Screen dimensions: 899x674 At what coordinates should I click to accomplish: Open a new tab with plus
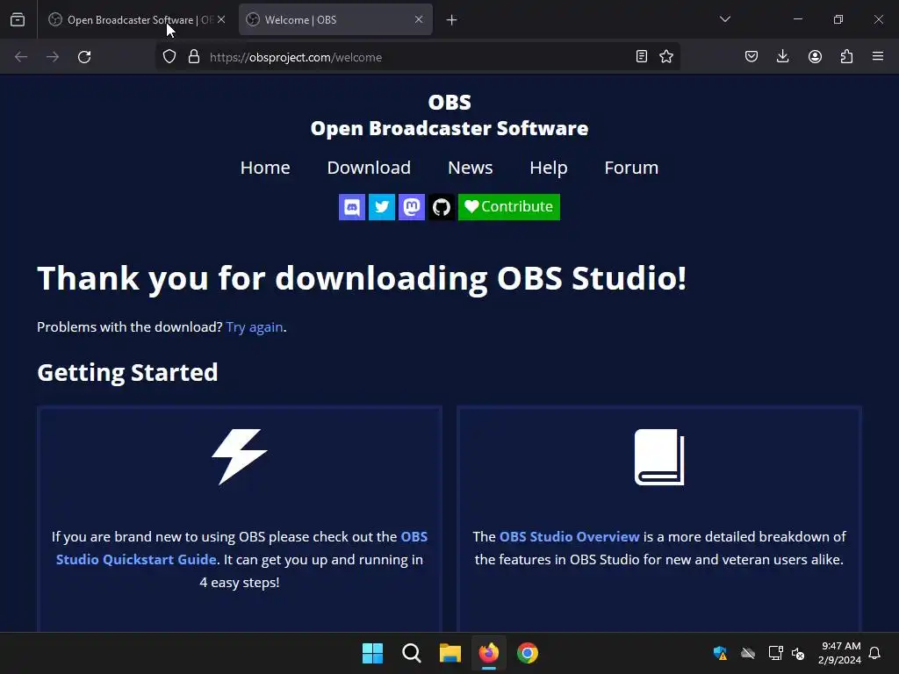[452, 20]
